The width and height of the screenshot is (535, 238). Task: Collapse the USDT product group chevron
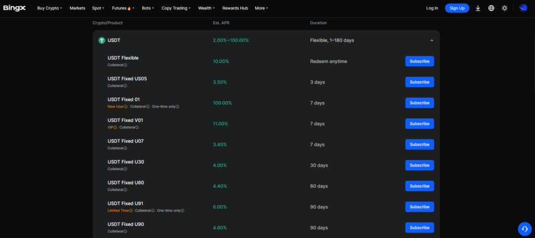tap(432, 40)
